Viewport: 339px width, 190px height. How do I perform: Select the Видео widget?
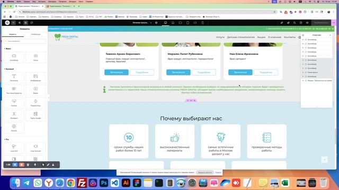click(x=35, y=90)
